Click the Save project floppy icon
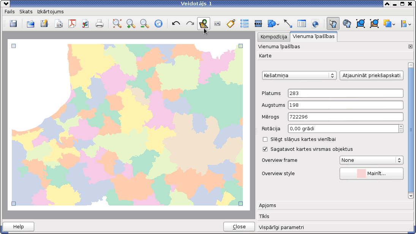This screenshot has width=416, height=234. 13,24
